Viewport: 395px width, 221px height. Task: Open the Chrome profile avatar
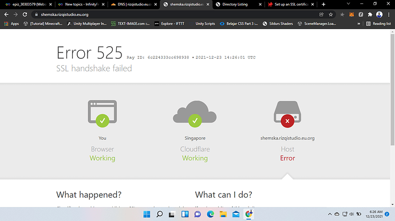379,15
